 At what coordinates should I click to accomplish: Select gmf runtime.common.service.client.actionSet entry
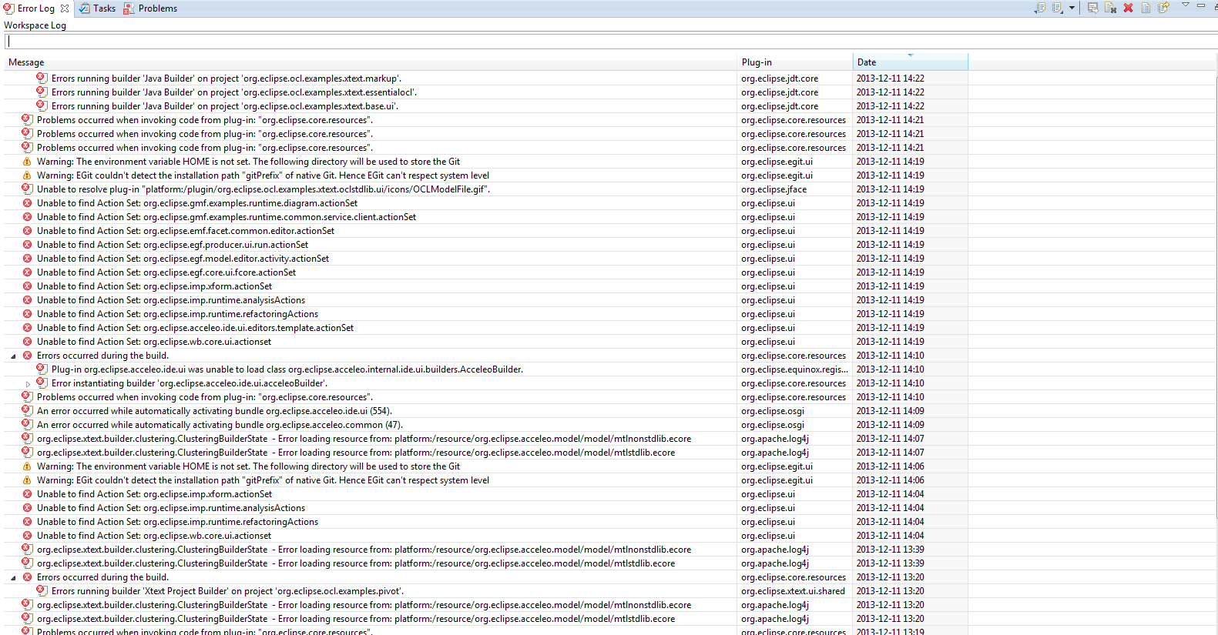226,217
